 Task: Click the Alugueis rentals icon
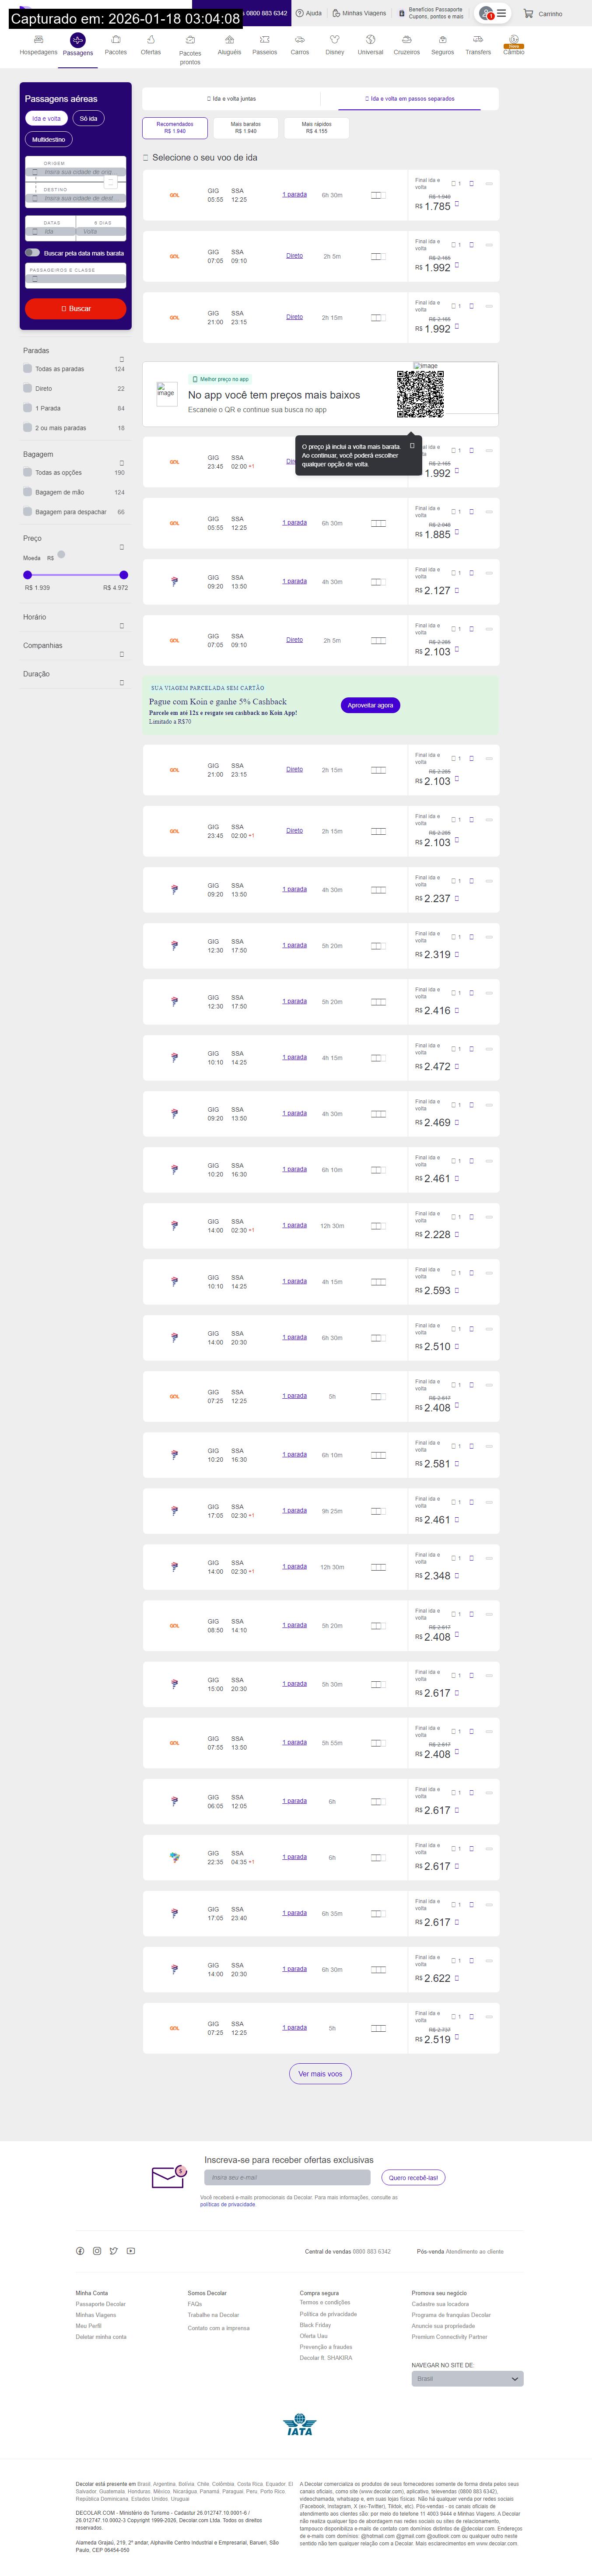229,41
